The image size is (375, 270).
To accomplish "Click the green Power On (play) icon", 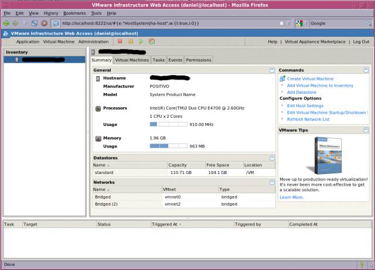I will click(141, 42).
